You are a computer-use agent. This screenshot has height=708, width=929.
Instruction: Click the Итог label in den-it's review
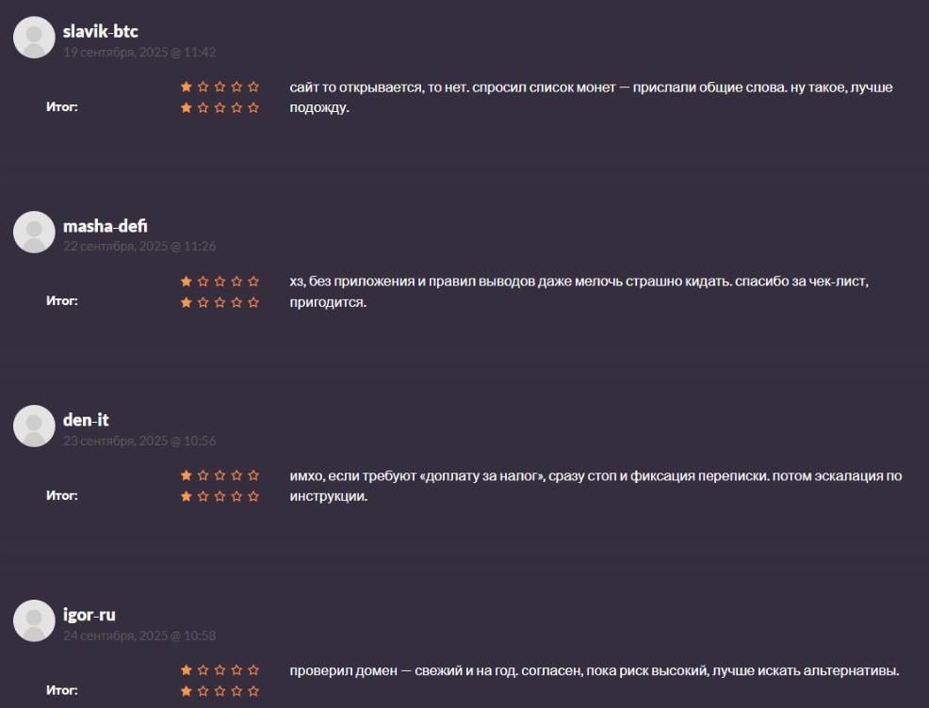62,495
